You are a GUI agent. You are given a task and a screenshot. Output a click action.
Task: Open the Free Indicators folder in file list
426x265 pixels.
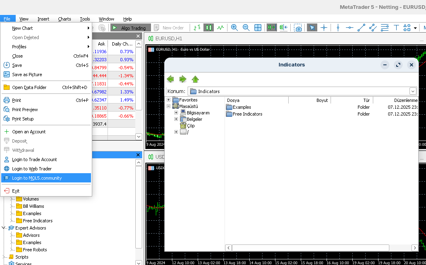point(247,114)
